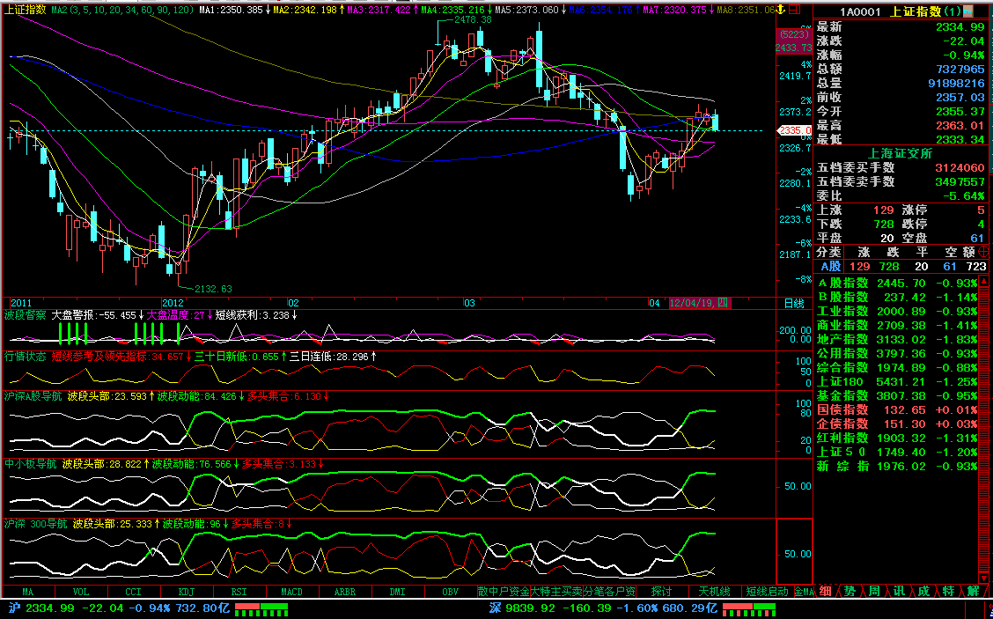993x619 pixels.
Task: Open the 势 tab in right panel
Action: 850,591
